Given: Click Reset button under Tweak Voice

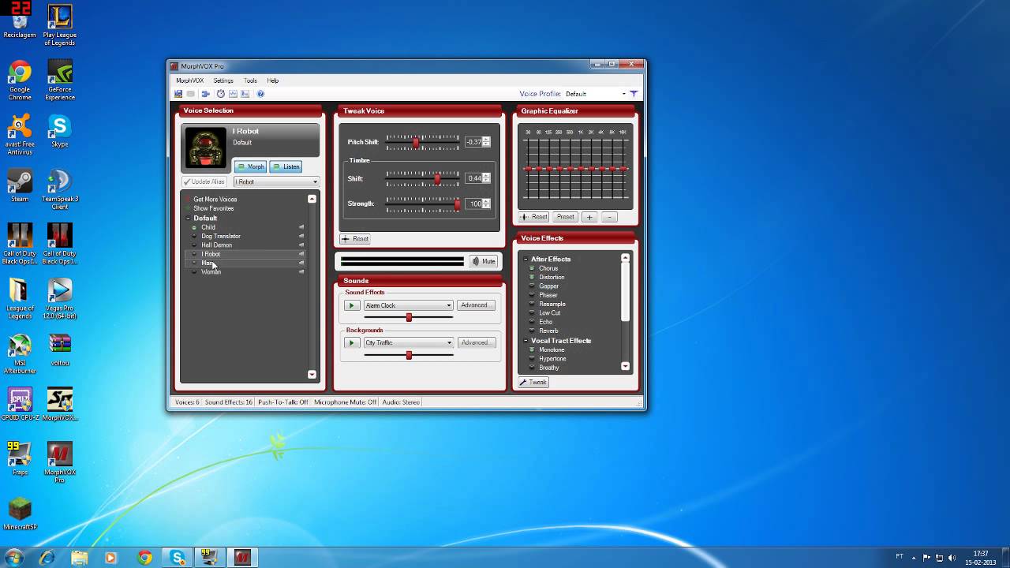Looking at the screenshot, I should click(355, 238).
